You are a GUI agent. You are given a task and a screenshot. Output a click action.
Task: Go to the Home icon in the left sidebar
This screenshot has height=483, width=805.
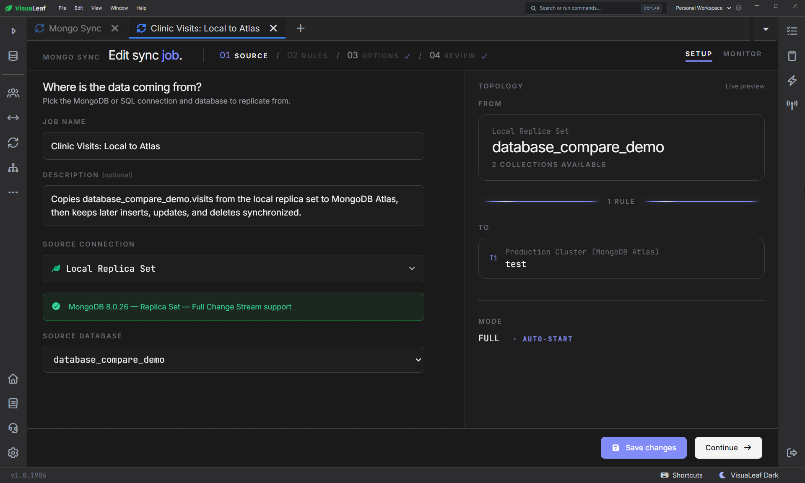tap(13, 379)
